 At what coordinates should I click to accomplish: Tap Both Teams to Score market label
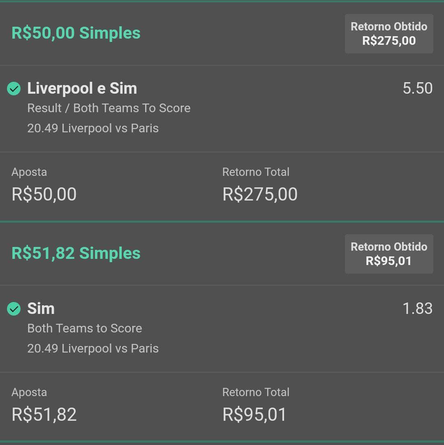(85, 328)
